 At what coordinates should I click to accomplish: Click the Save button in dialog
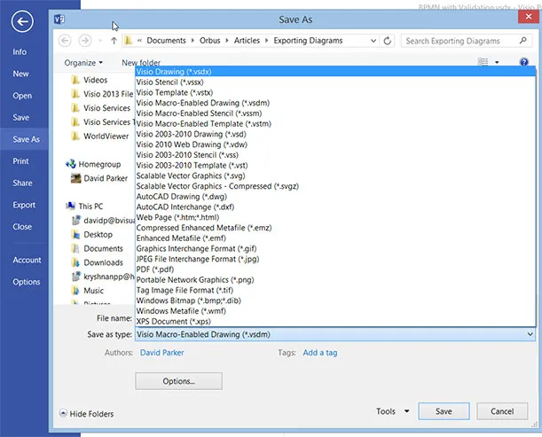[x=444, y=411]
